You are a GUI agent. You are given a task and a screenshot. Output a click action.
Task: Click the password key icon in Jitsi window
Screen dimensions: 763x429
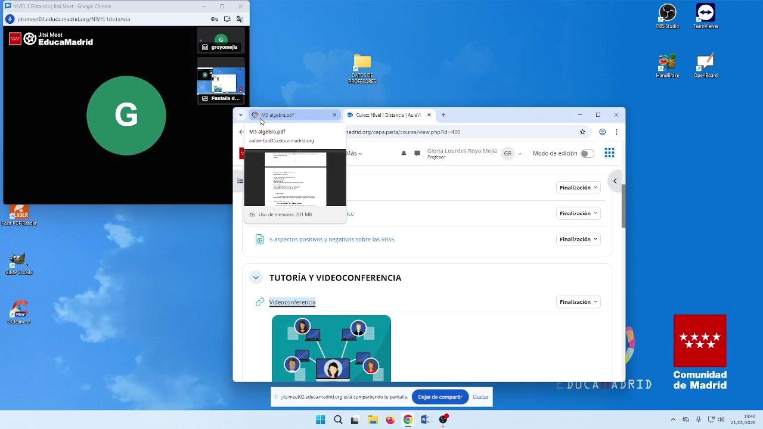(x=215, y=19)
